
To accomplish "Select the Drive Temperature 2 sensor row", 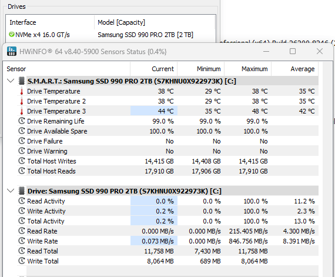I will (x=168, y=101).
